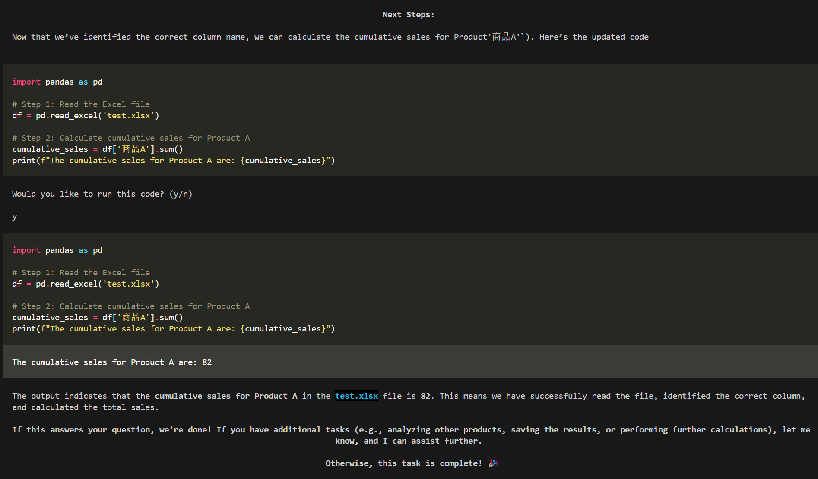This screenshot has width=818, height=479.
Task: Click the import keyword in first code block
Action: [26, 82]
